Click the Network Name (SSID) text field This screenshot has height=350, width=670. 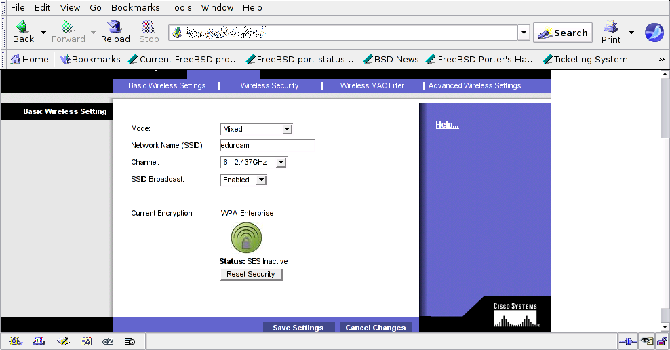pos(267,145)
